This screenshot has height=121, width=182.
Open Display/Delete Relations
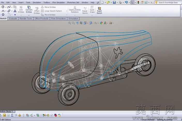75,10
